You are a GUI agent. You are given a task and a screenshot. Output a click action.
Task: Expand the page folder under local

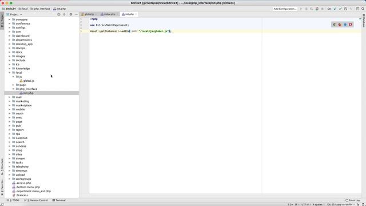(x=13, y=85)
